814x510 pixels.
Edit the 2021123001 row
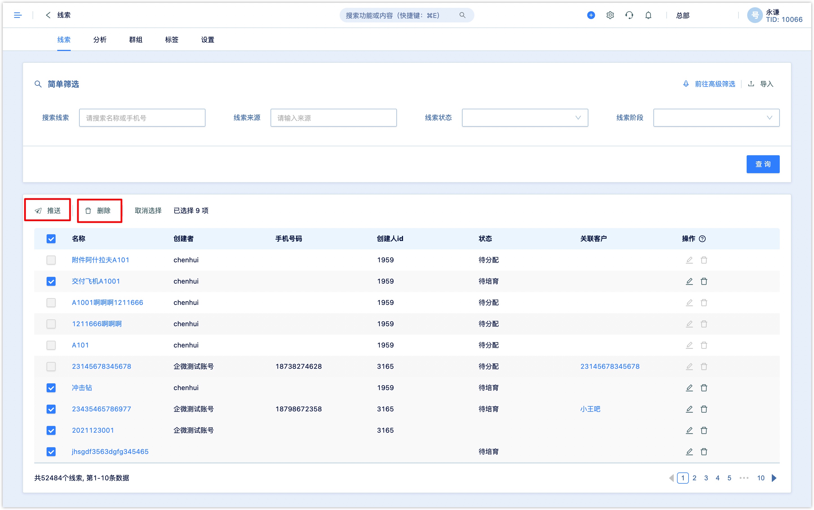coord(689,430)
